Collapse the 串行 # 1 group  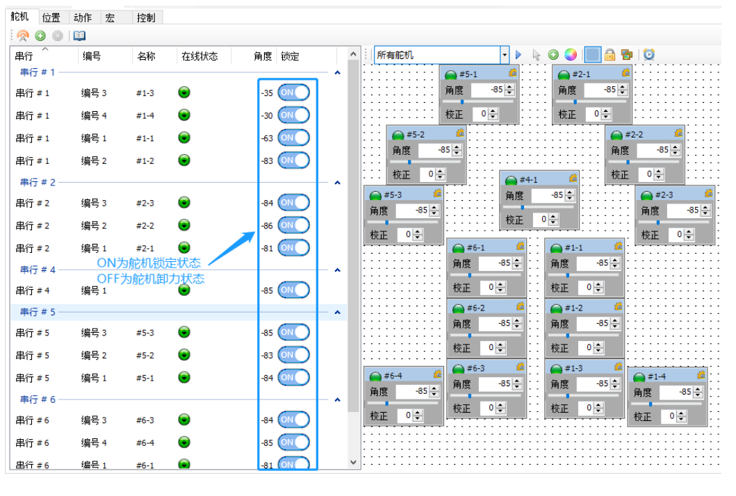338,72
